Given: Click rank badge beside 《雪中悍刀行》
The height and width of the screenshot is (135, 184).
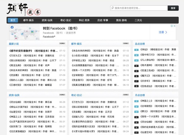Looking at the screenshot, I should (136, 55).
